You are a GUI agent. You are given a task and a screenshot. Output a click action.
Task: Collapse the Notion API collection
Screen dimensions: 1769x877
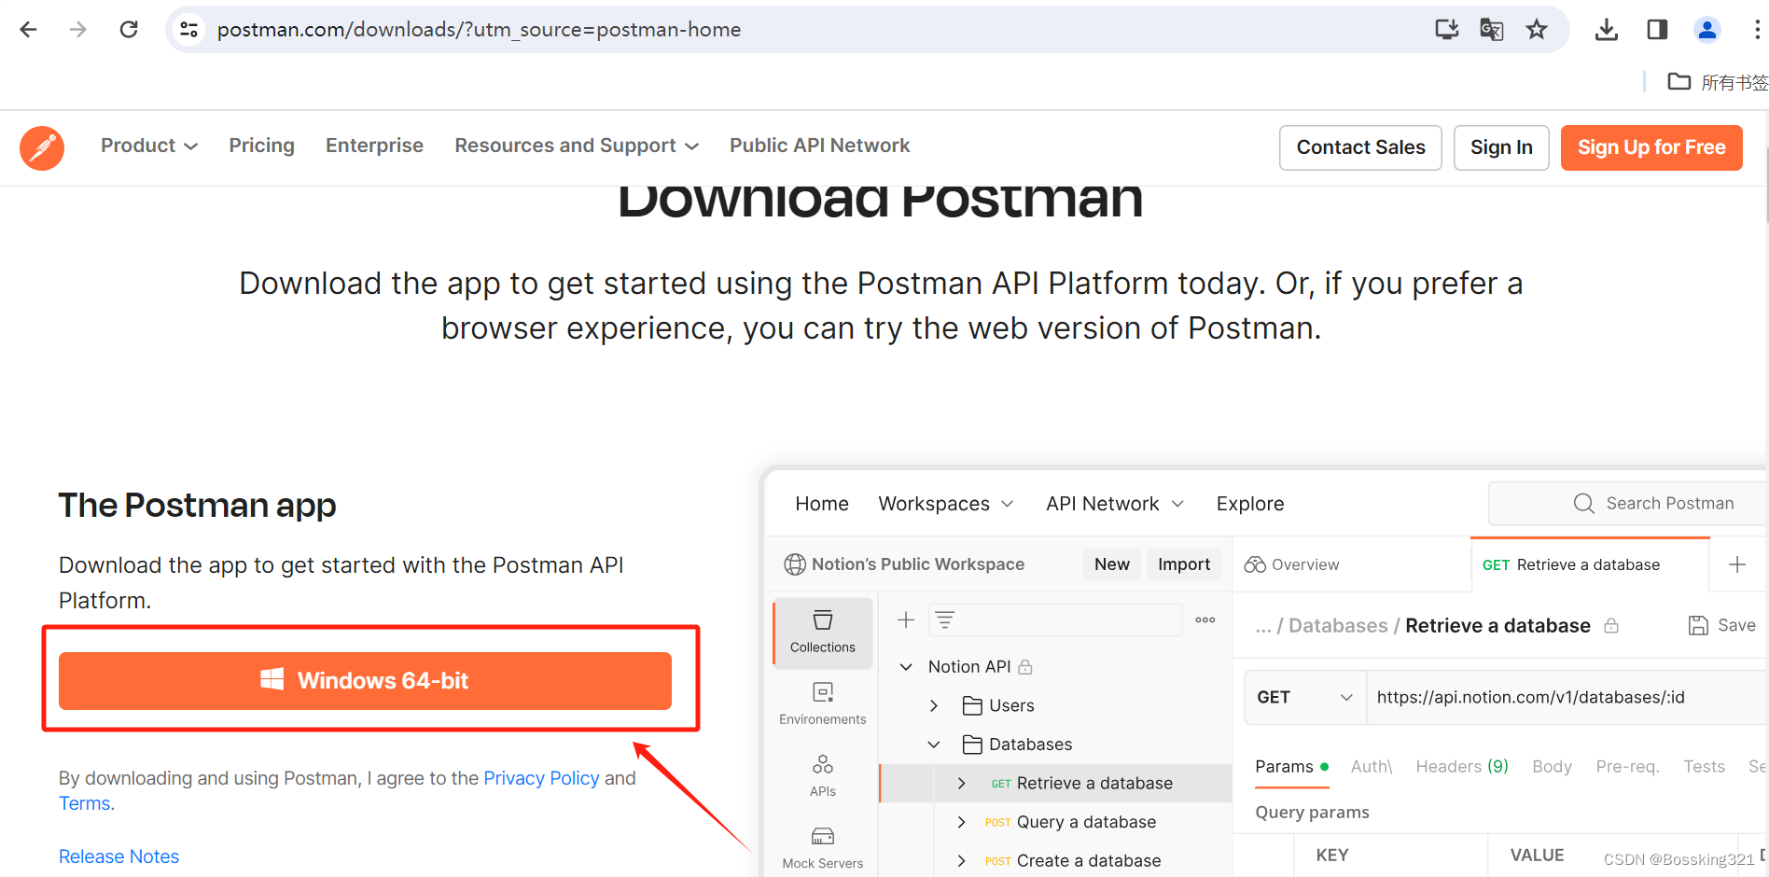(905, 667)
